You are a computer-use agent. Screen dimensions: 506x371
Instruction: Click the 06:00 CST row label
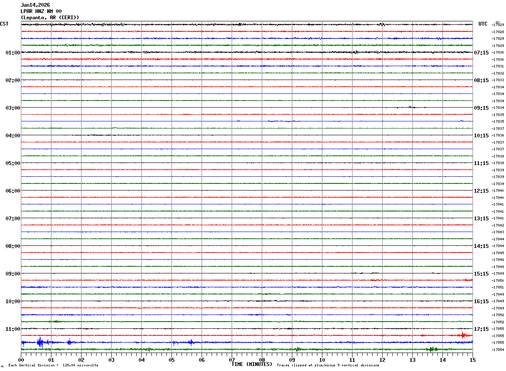pos(13,191)
